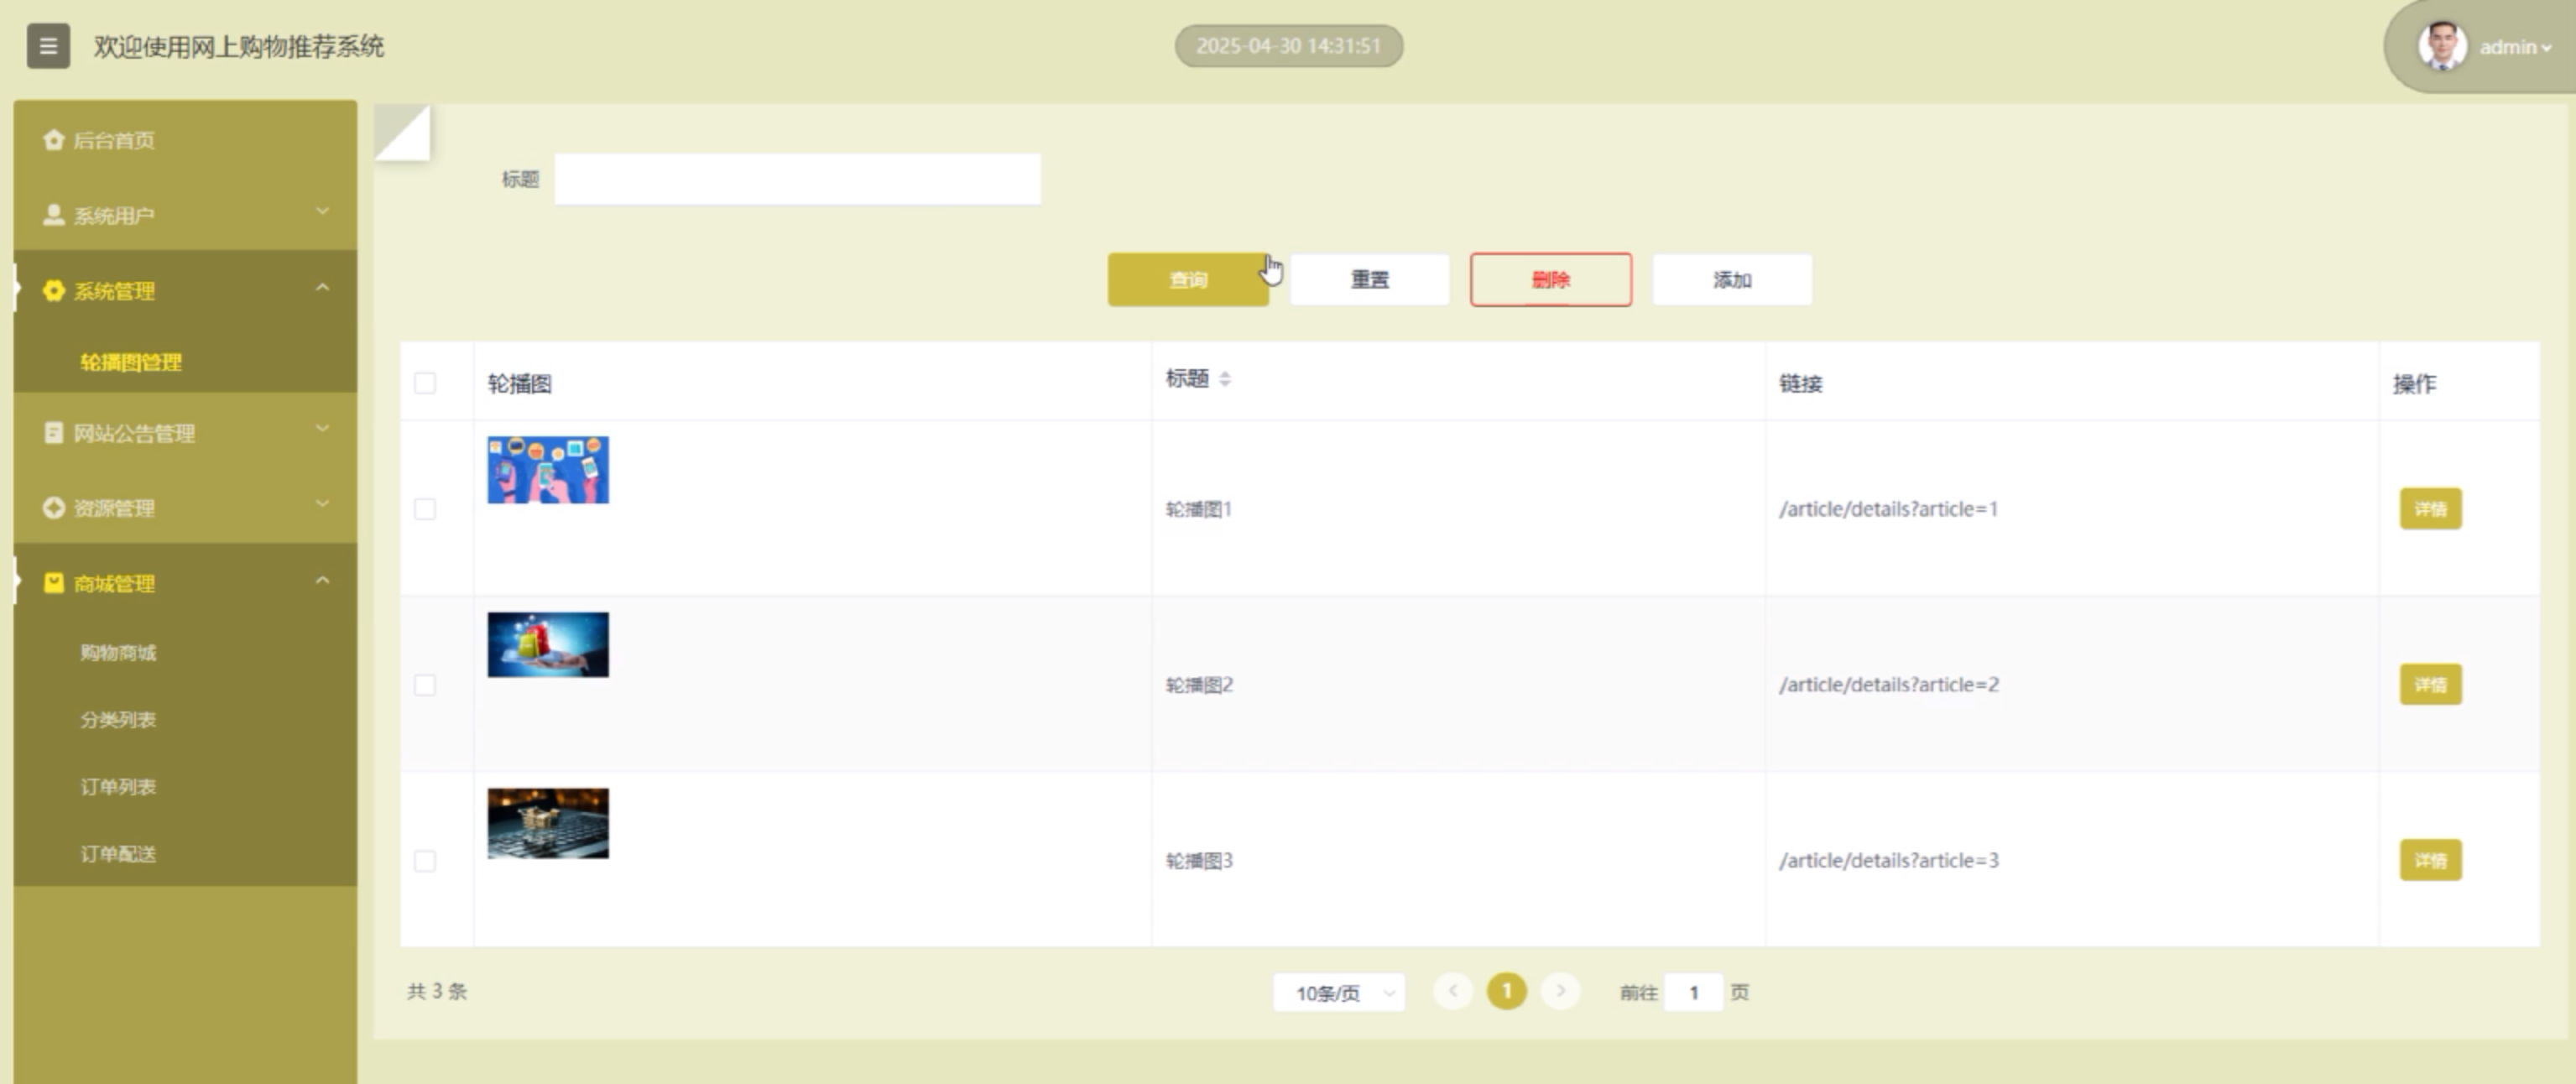Click 详情 button for 轮播图2
The height and width of the screenshot is (1084, 2576).
pyautogui.click(x=2430, y=685)
